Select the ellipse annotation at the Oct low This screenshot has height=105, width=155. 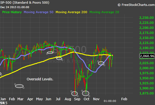click(86, 94)
